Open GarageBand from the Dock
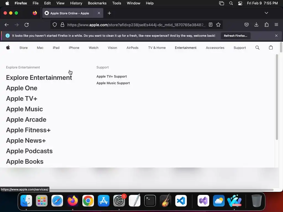 tap(166, 201)
